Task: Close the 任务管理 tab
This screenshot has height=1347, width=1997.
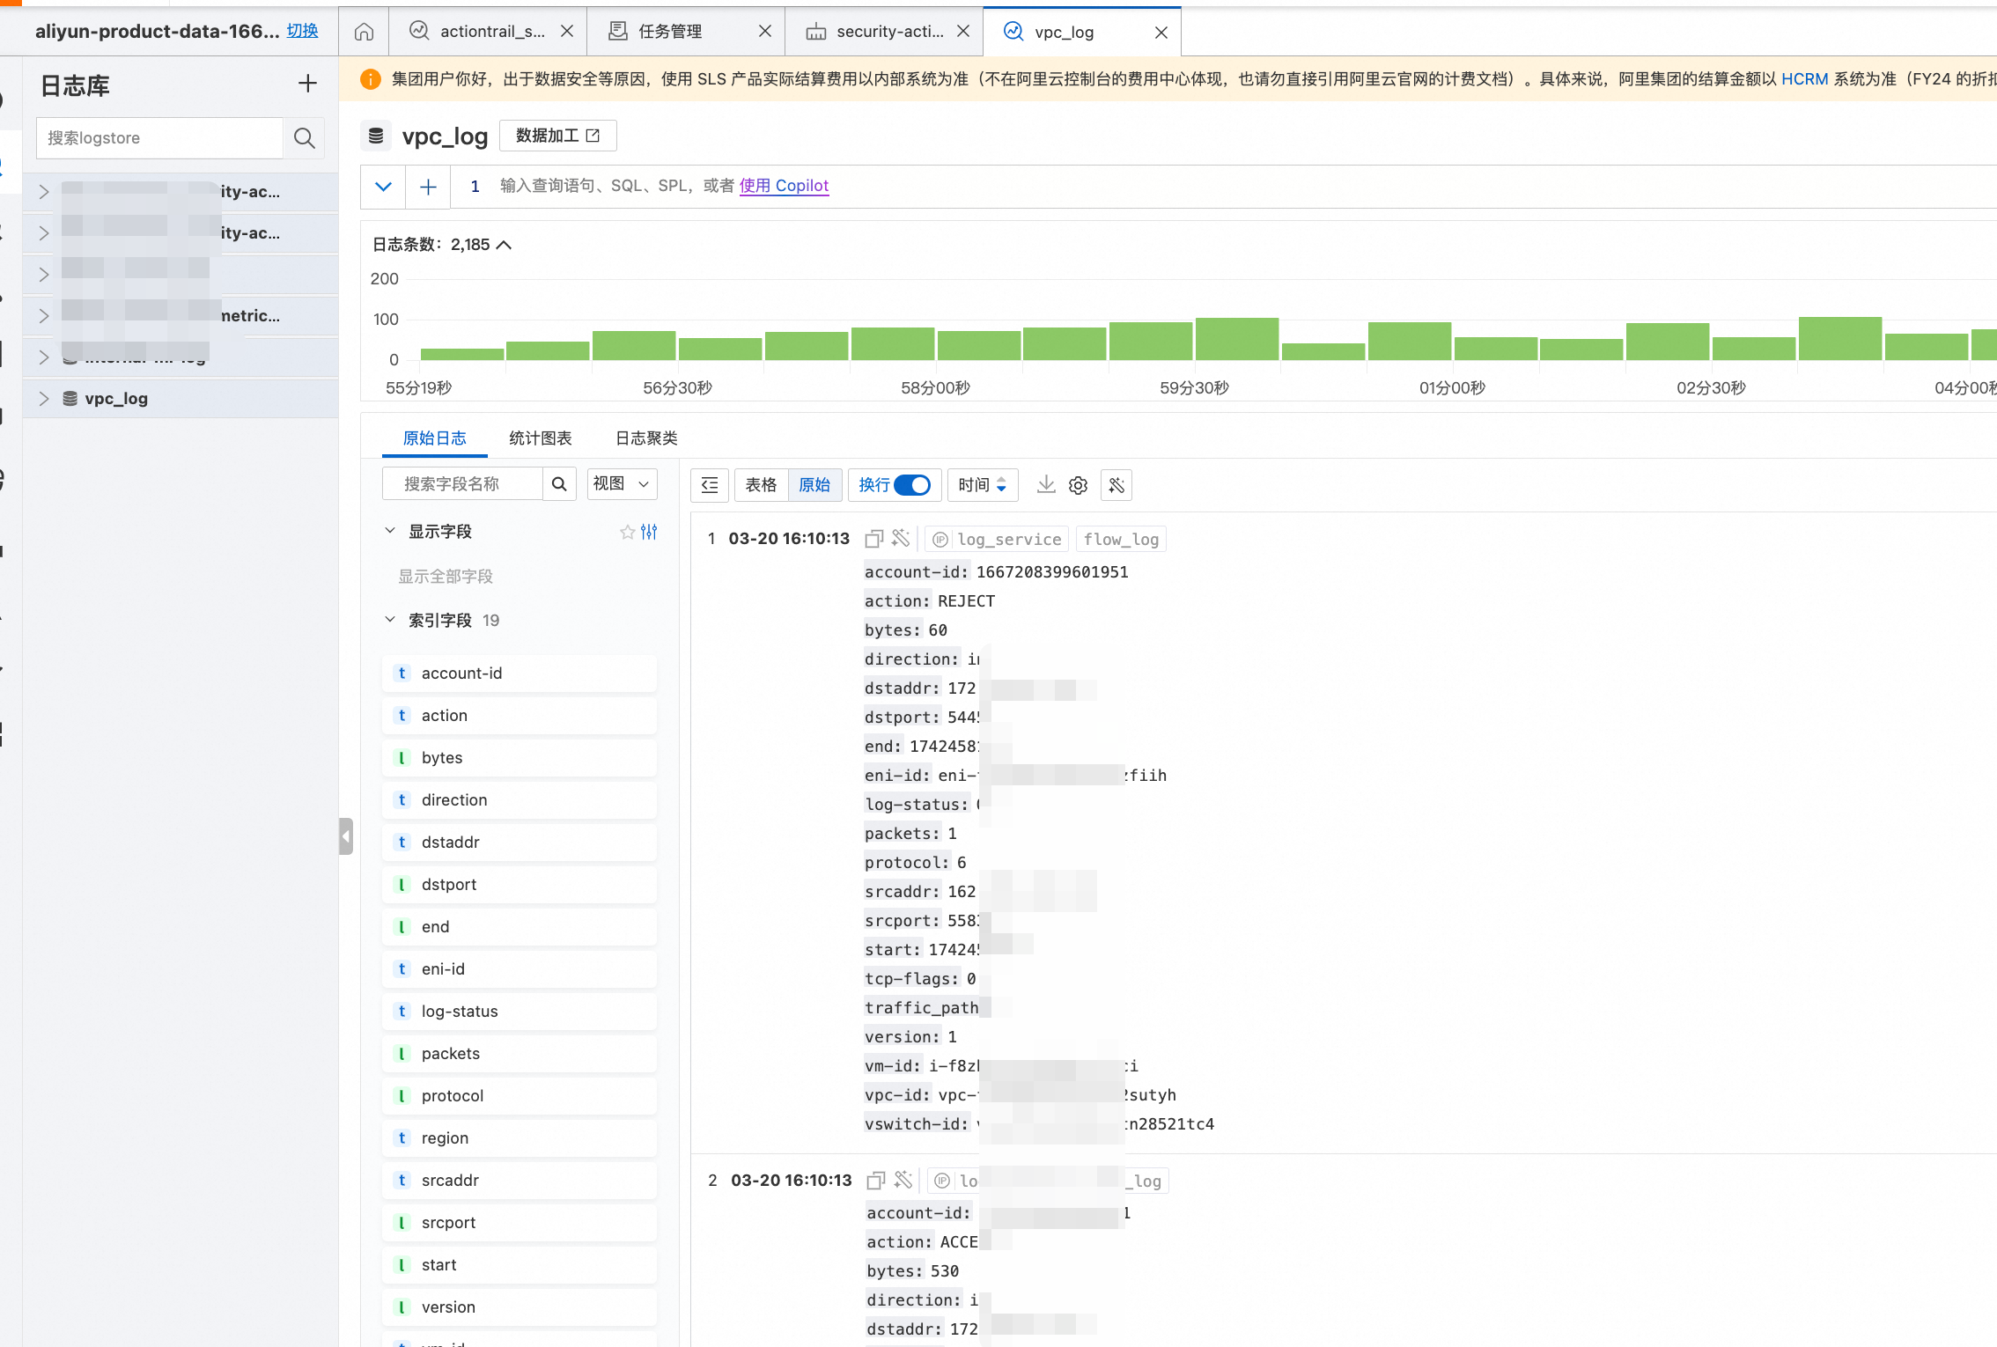Action: [x=765, y=32]
